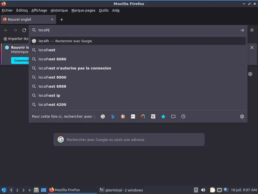Viewport: 258px width, 194px height.
Task: Select the 'localhost ip' suggestion
Action: [138, 95]
